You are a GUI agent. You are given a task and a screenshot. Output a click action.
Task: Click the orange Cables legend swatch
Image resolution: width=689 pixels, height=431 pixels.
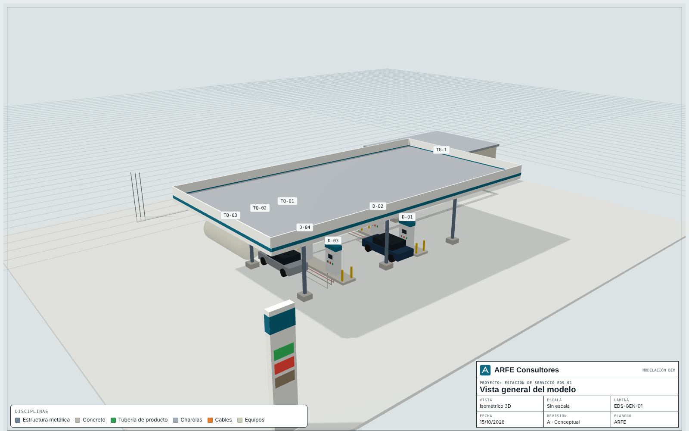pos(210,420)
